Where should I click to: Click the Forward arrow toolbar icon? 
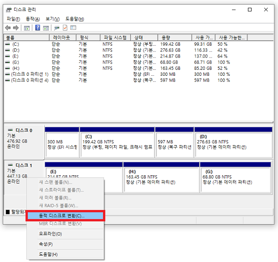tap(15, 27)
